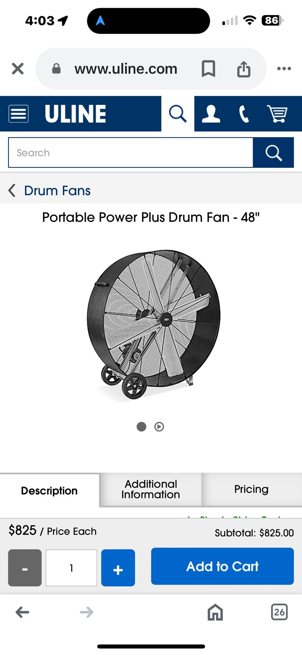Open the Uline hamburger menu
The image size is (302, 655).
click(x=19, y=114)
